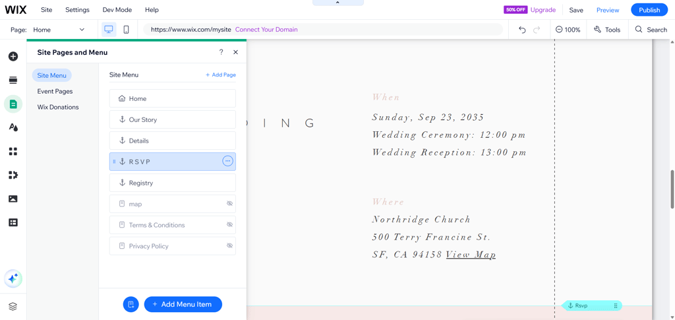675x320 pixels.
Task: Click the Add Menu Item button
Action: tap(183, 304)
